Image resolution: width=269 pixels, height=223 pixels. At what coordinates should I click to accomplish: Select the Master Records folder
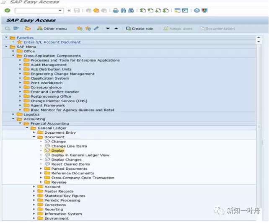(x=59, y=191)
